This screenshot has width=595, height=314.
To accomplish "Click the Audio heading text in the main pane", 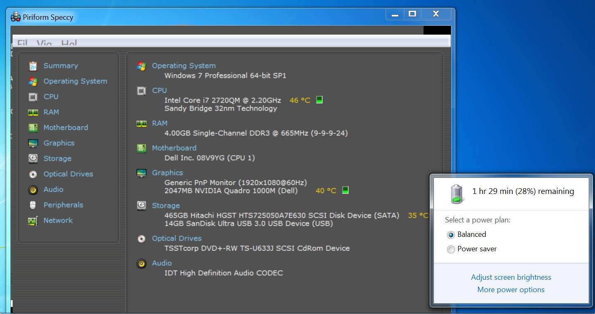I will pyautogui.click(x=162, y=263).
